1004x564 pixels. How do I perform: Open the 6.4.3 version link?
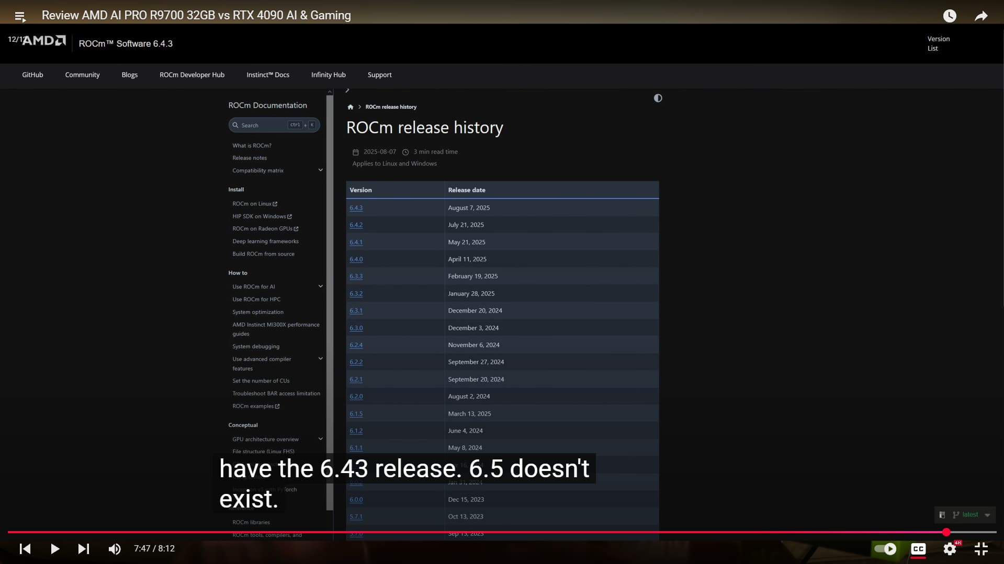coord(356,208)
